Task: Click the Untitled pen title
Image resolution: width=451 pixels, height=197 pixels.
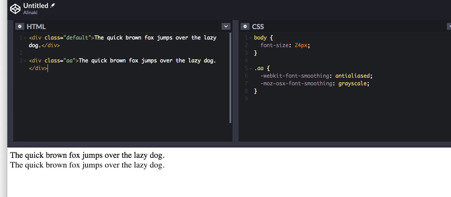Action: pos(36,6)
